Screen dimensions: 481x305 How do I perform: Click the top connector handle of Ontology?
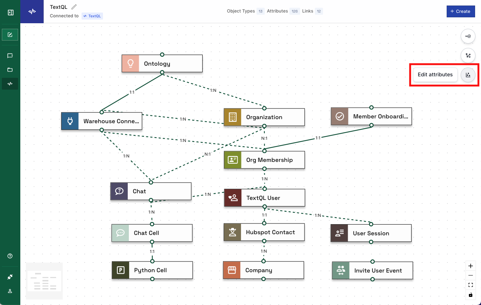coord(162,55)
